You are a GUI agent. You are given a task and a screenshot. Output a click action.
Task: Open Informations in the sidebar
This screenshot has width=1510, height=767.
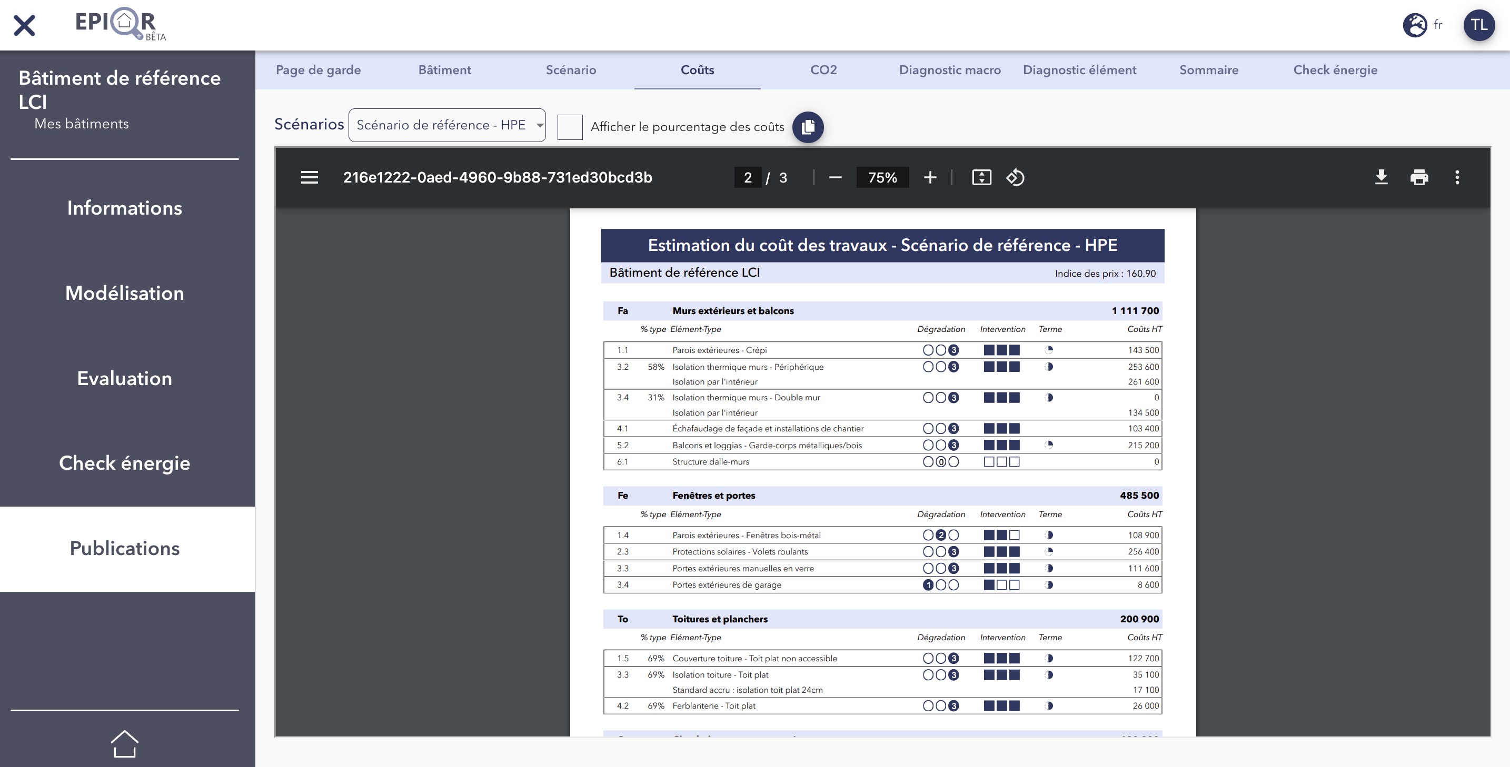point(125,208)
